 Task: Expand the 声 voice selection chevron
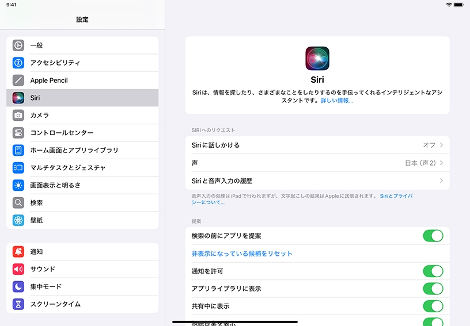point(441,163)
